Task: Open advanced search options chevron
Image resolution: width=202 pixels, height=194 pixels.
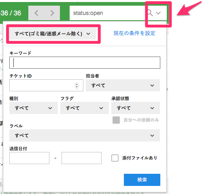Action: click(158, 13)
